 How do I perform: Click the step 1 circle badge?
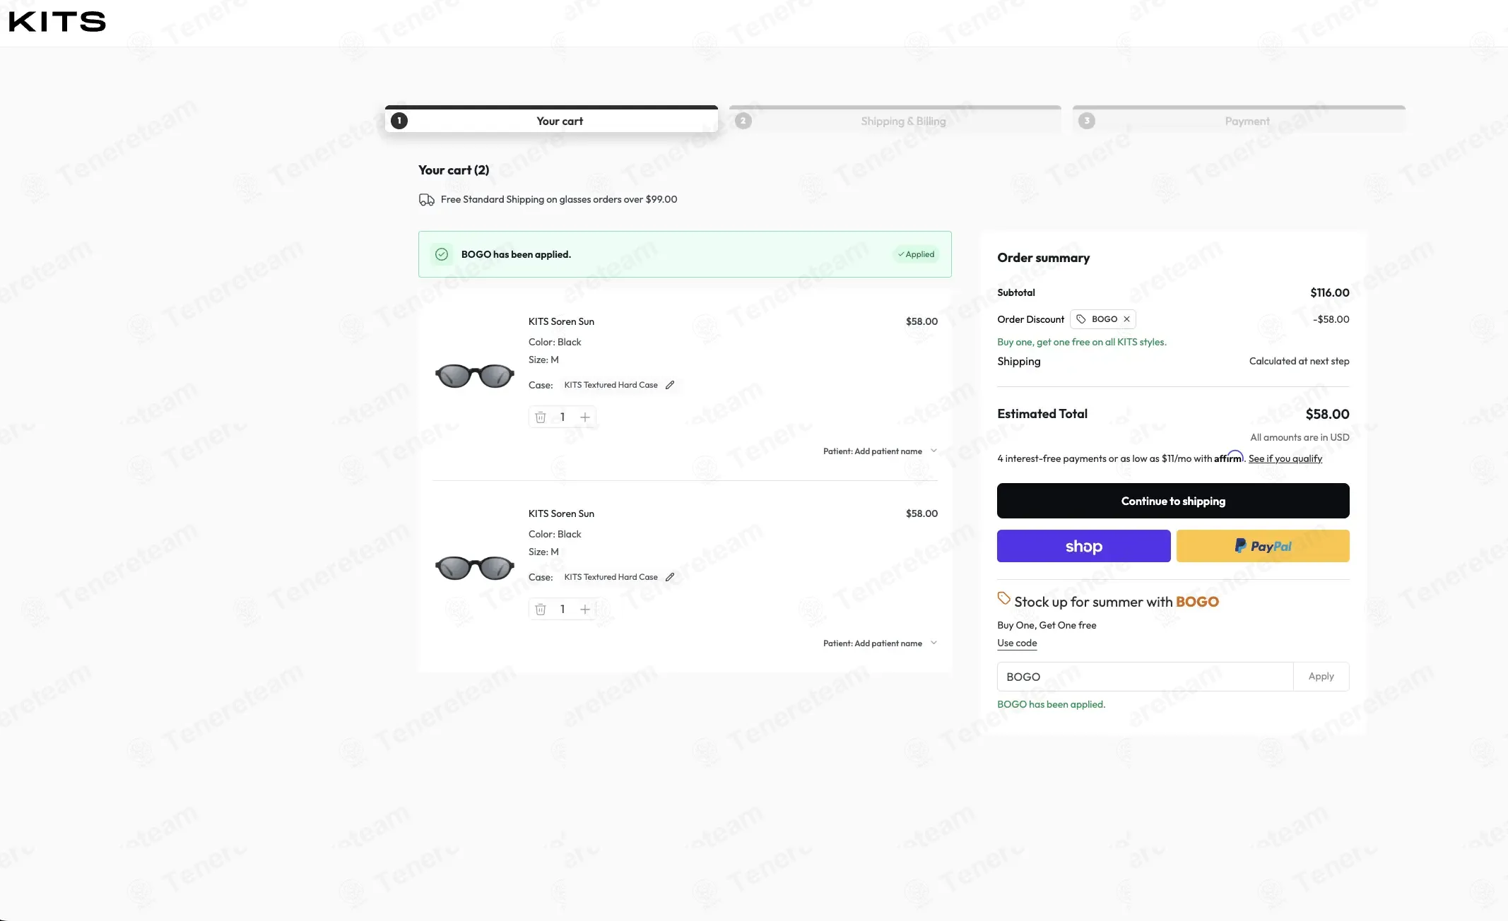pyautogui.click(x=399, y=121)
